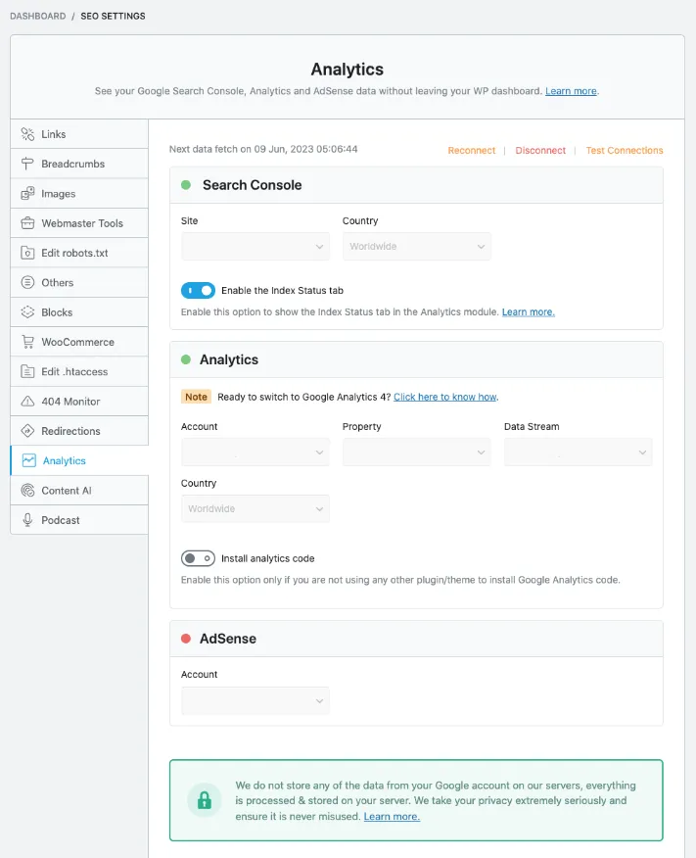Expand the Analytics Property dropdown
The width and height of the screenshot is (696, 858).
[416, 453]
